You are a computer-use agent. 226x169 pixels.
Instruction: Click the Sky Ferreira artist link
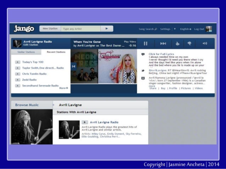click(134, 134)
